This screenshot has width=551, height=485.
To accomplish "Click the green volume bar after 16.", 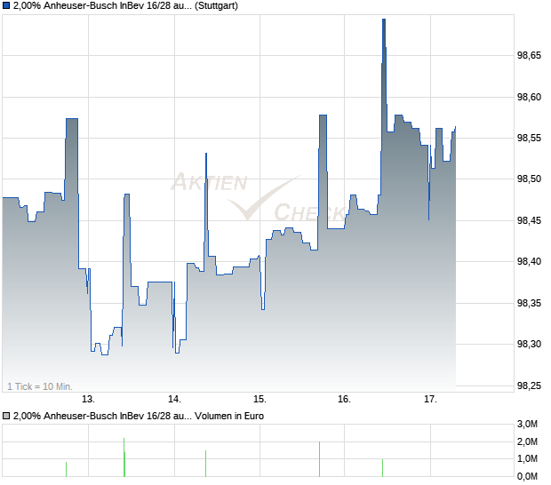I will (x=382, y=468).
